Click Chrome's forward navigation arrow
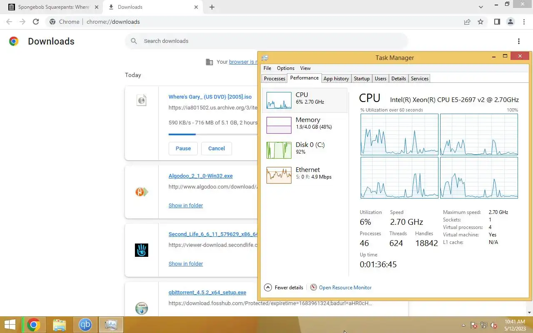533x333 pixels. [x=22, y=22]
